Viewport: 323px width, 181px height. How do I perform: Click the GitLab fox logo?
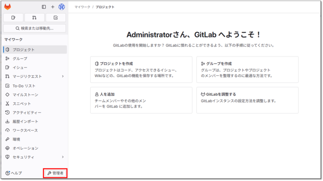tap(8, 7)
